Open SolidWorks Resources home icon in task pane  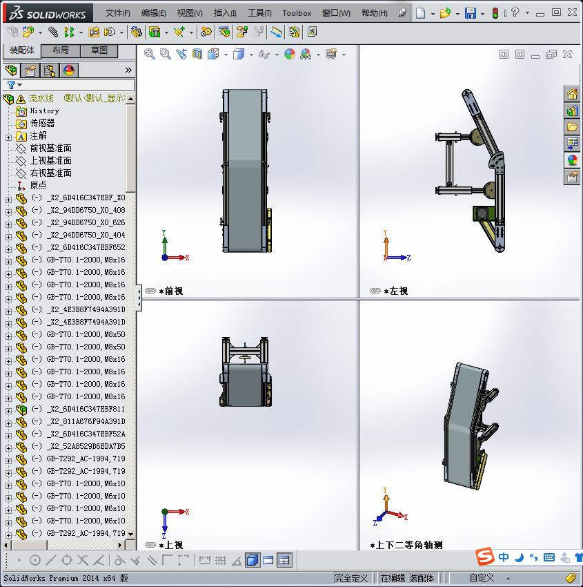point(572,94)
